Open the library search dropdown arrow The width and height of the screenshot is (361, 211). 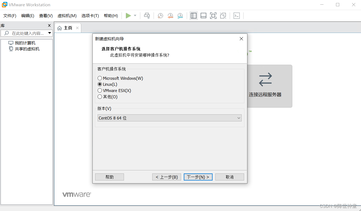[49, 33]
